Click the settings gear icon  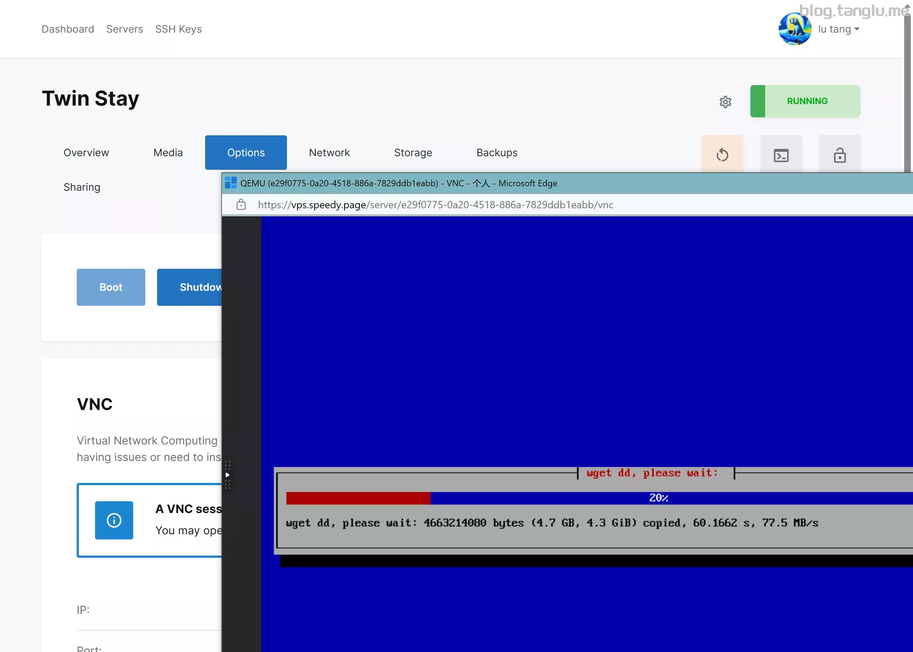coord(725,102)
